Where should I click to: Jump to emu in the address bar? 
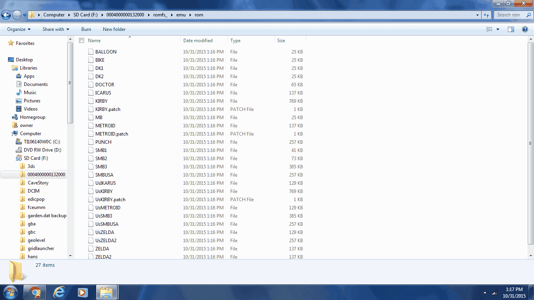point(181,15)
